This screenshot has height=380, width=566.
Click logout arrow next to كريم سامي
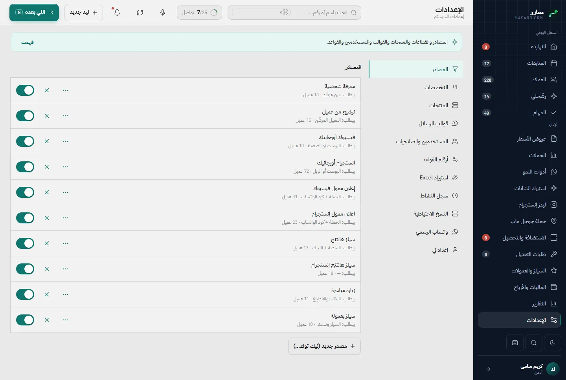tap(488, 369)
